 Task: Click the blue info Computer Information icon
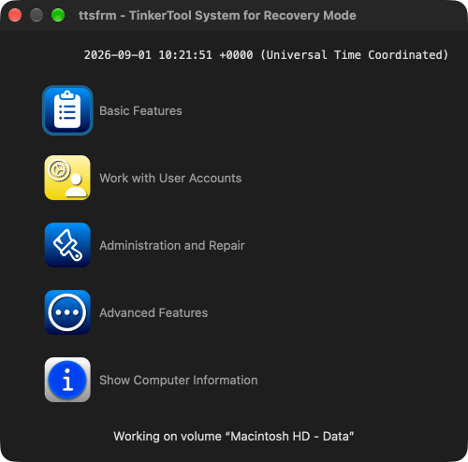pyautogui.click(x=67, y=380)
